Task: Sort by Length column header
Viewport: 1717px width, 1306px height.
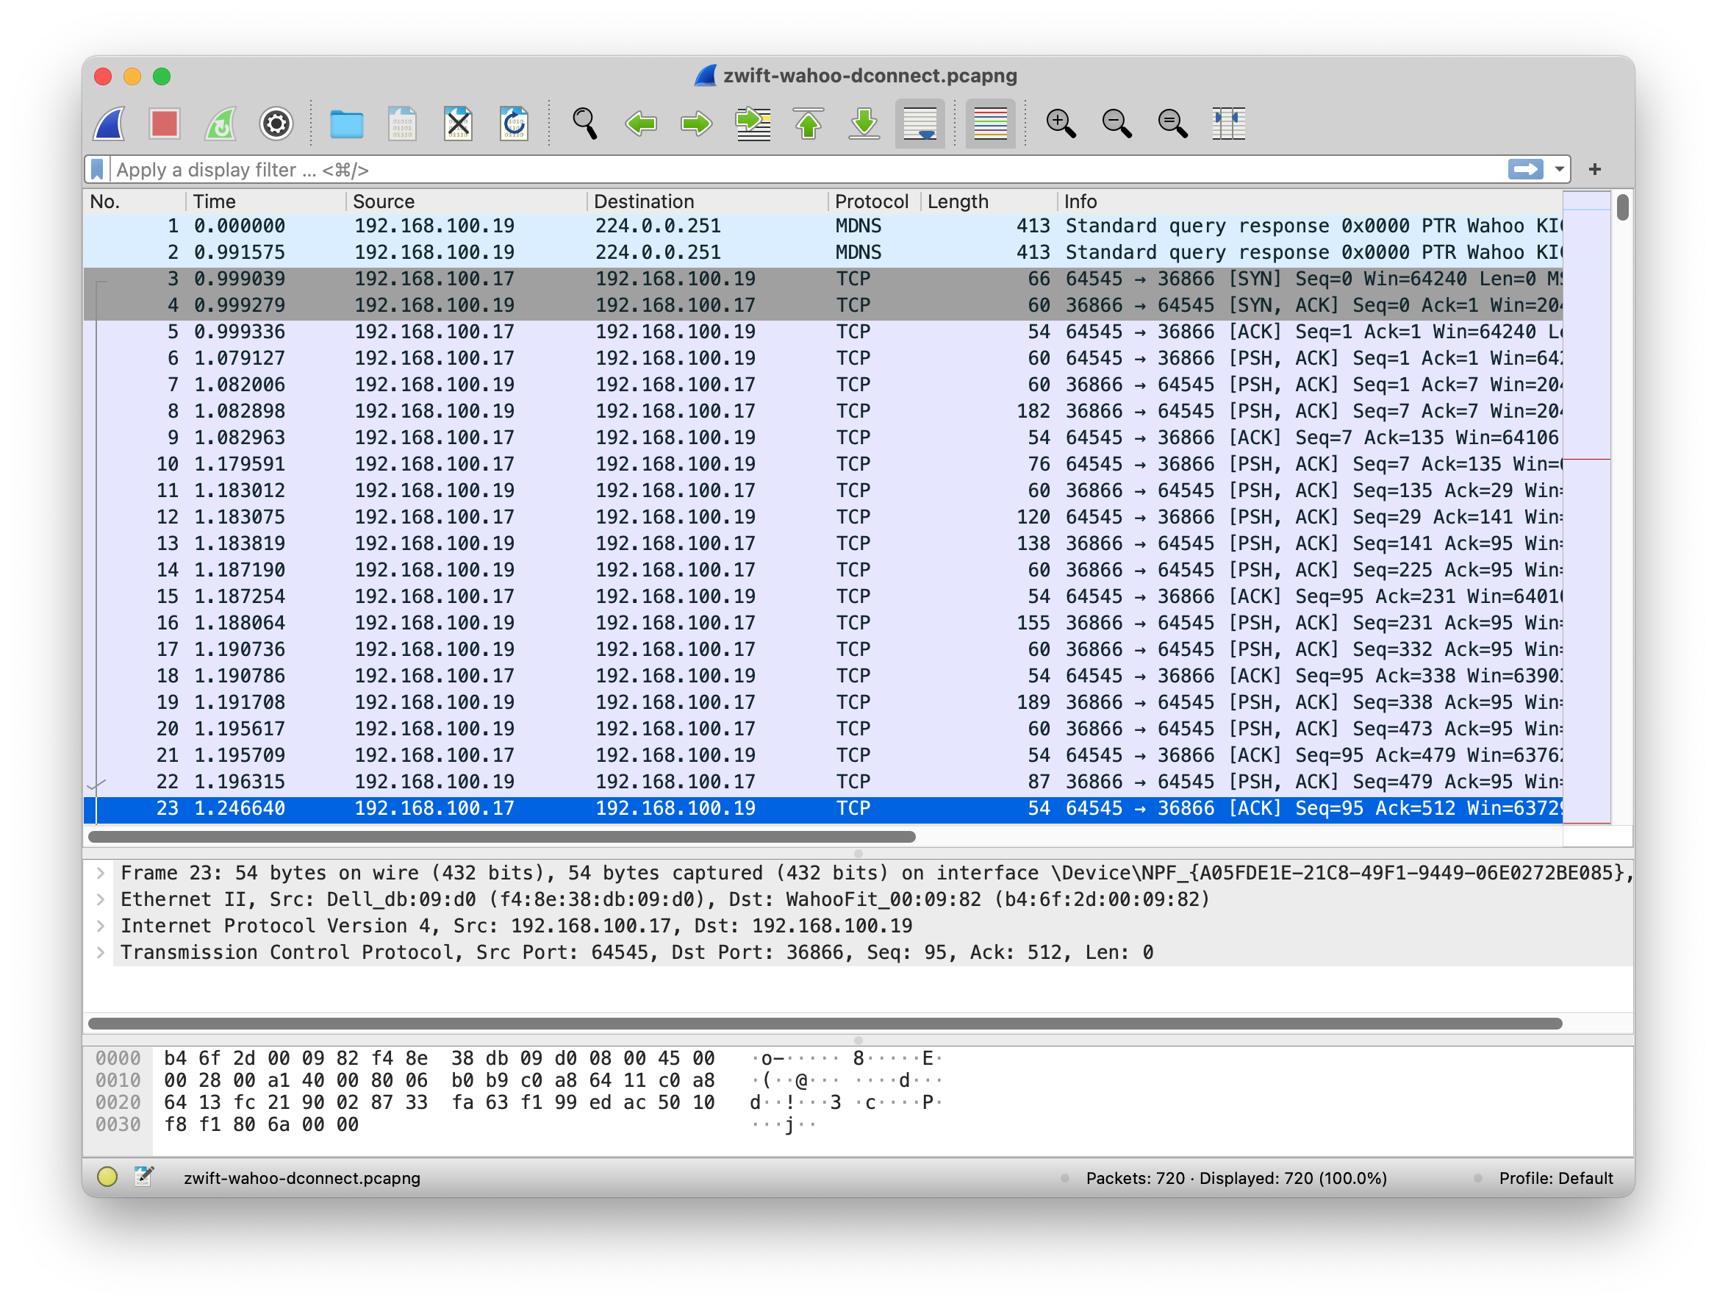Action: 990,202
